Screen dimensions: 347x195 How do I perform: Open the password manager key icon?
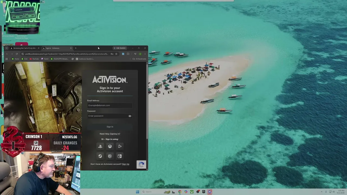pos(112,54)
